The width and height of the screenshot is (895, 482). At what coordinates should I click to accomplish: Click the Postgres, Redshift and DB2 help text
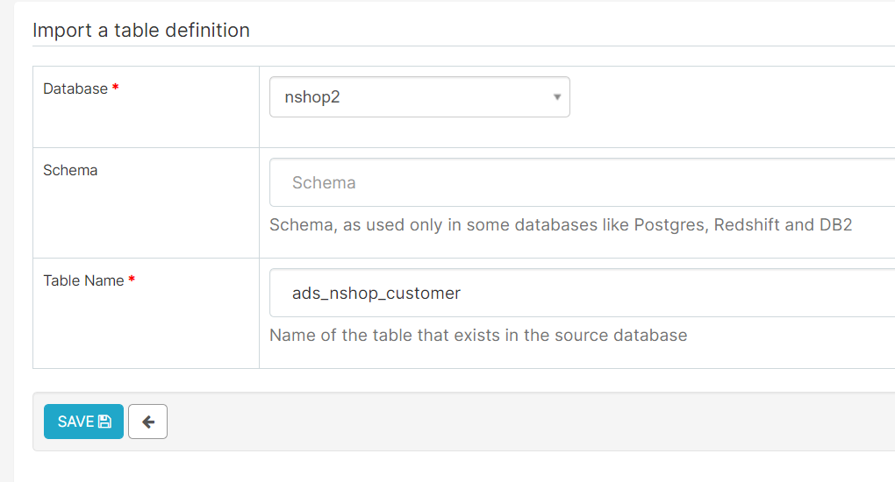(743, 224)
